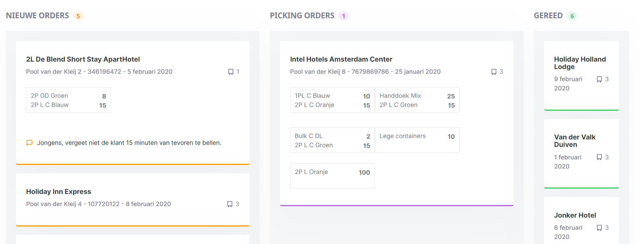
Task: Click orange note icon beside Jongens message
Action: (29, 143)
